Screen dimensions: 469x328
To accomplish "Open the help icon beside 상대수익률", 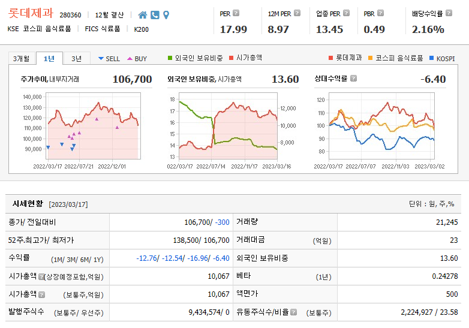I will pos(353,79).
